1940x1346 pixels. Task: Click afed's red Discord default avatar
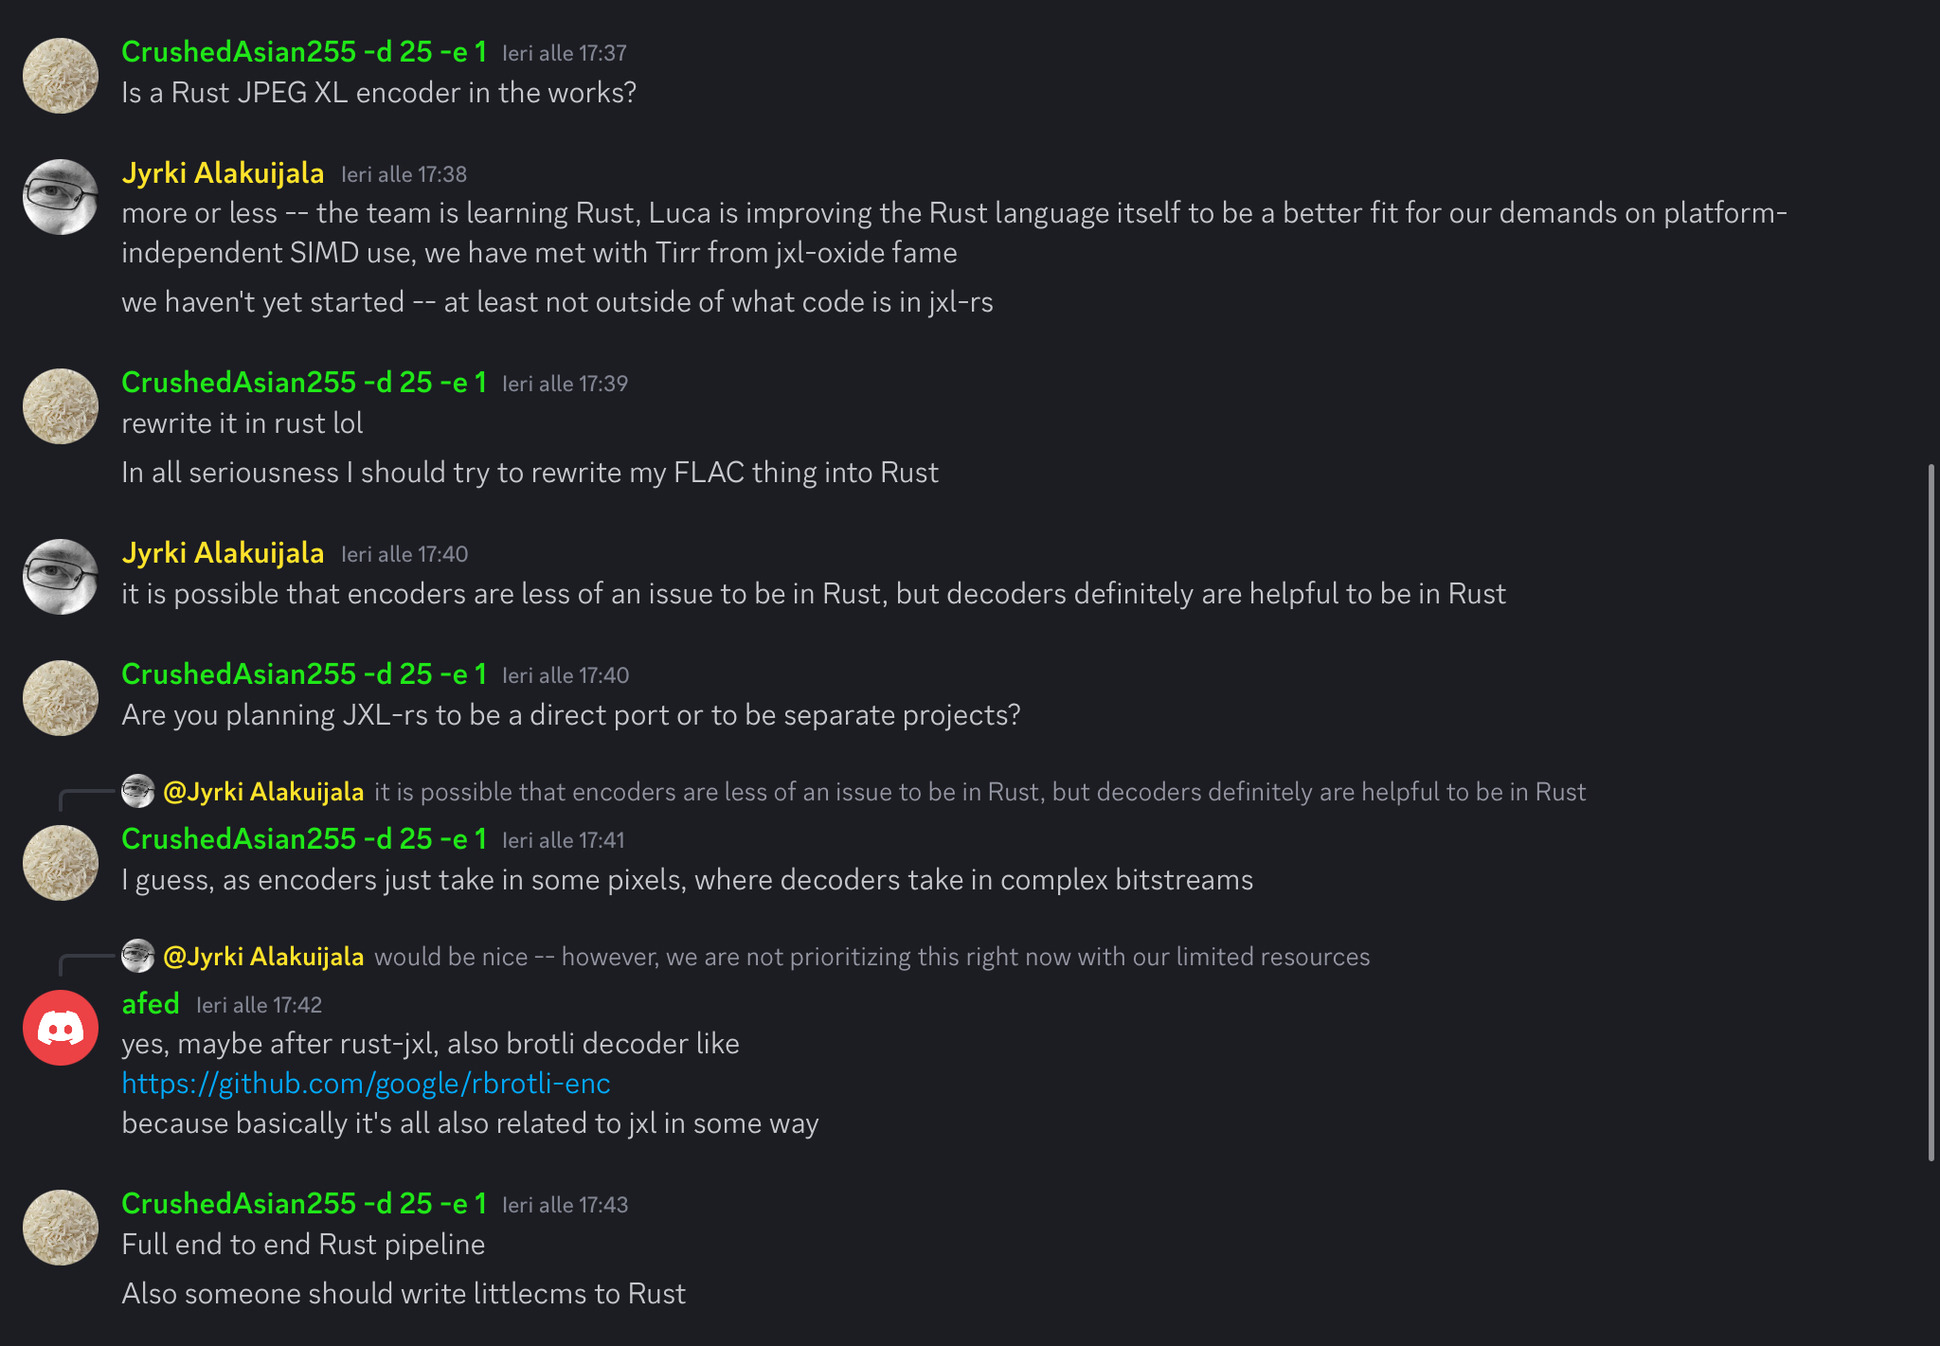[x=61, y=1028]
